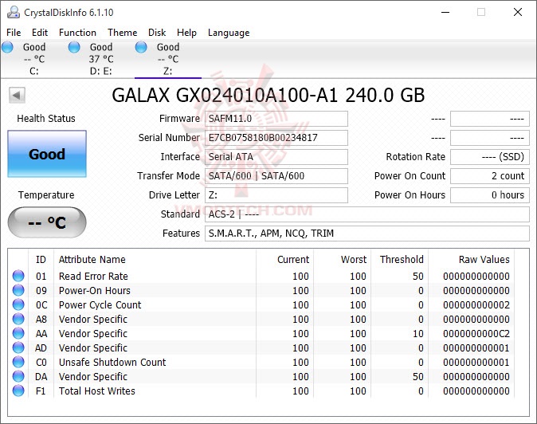Image resolution: width=537 pixels, height=424 pixels.
Task: Minimize the CrystalDiskInfo window
Action: tap(445, 12)
